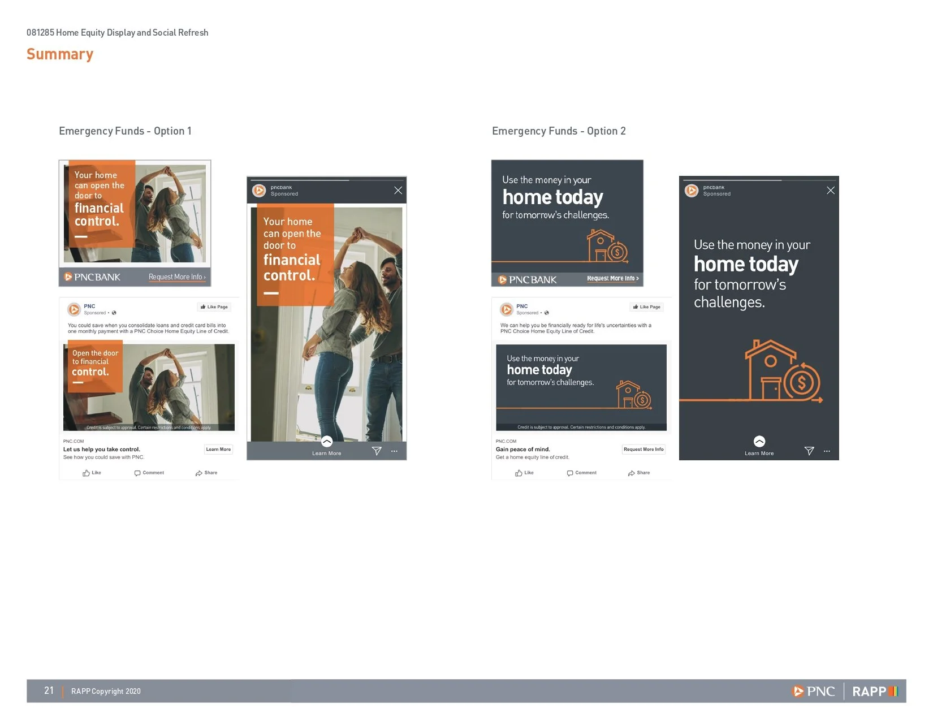
Task: Tap swipe-up arrow in Option 1 story
Action: [327, 442]
